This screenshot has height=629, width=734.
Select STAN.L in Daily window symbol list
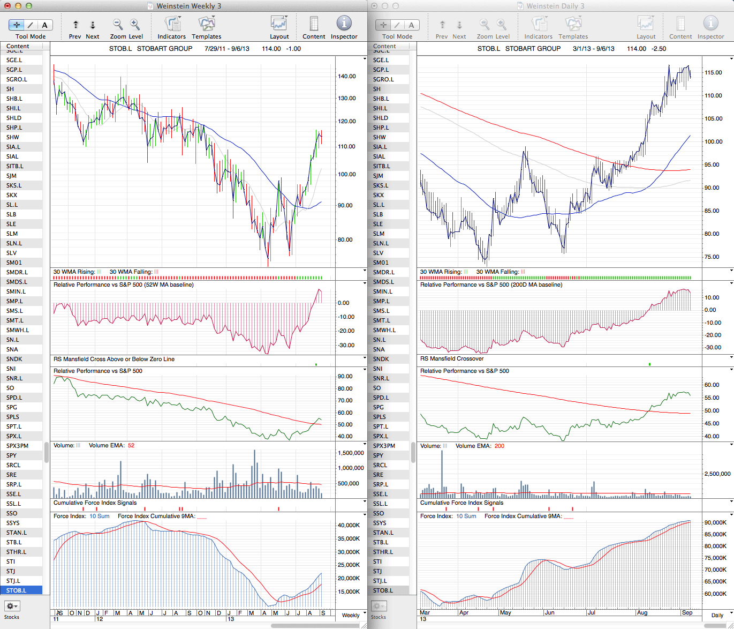coord(383,533)
